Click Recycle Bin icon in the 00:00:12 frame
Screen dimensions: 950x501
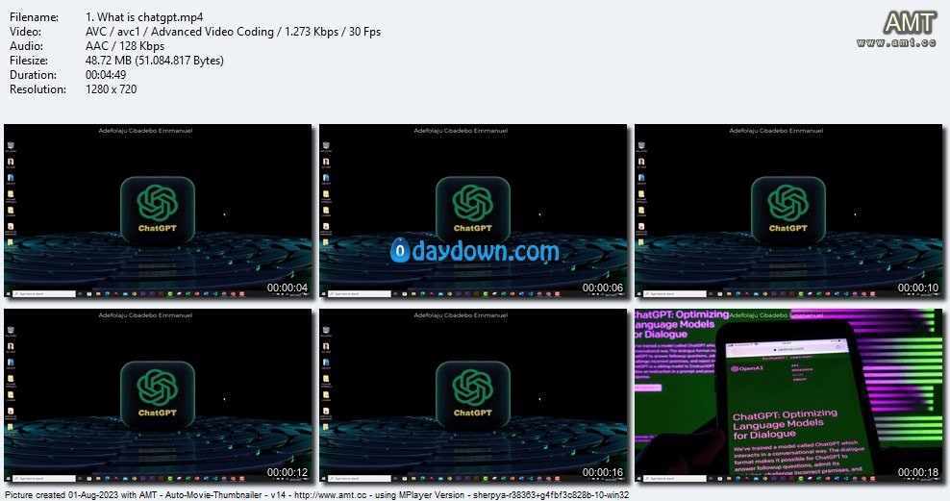[11, 332]
